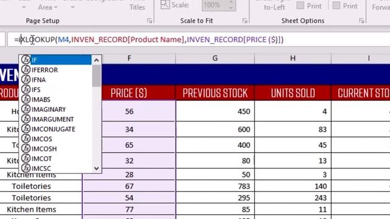Image resolution: width=390 pixels, height=219 pixels.
Task: Select units sold cell 243
Action: (x=292, y=198)
